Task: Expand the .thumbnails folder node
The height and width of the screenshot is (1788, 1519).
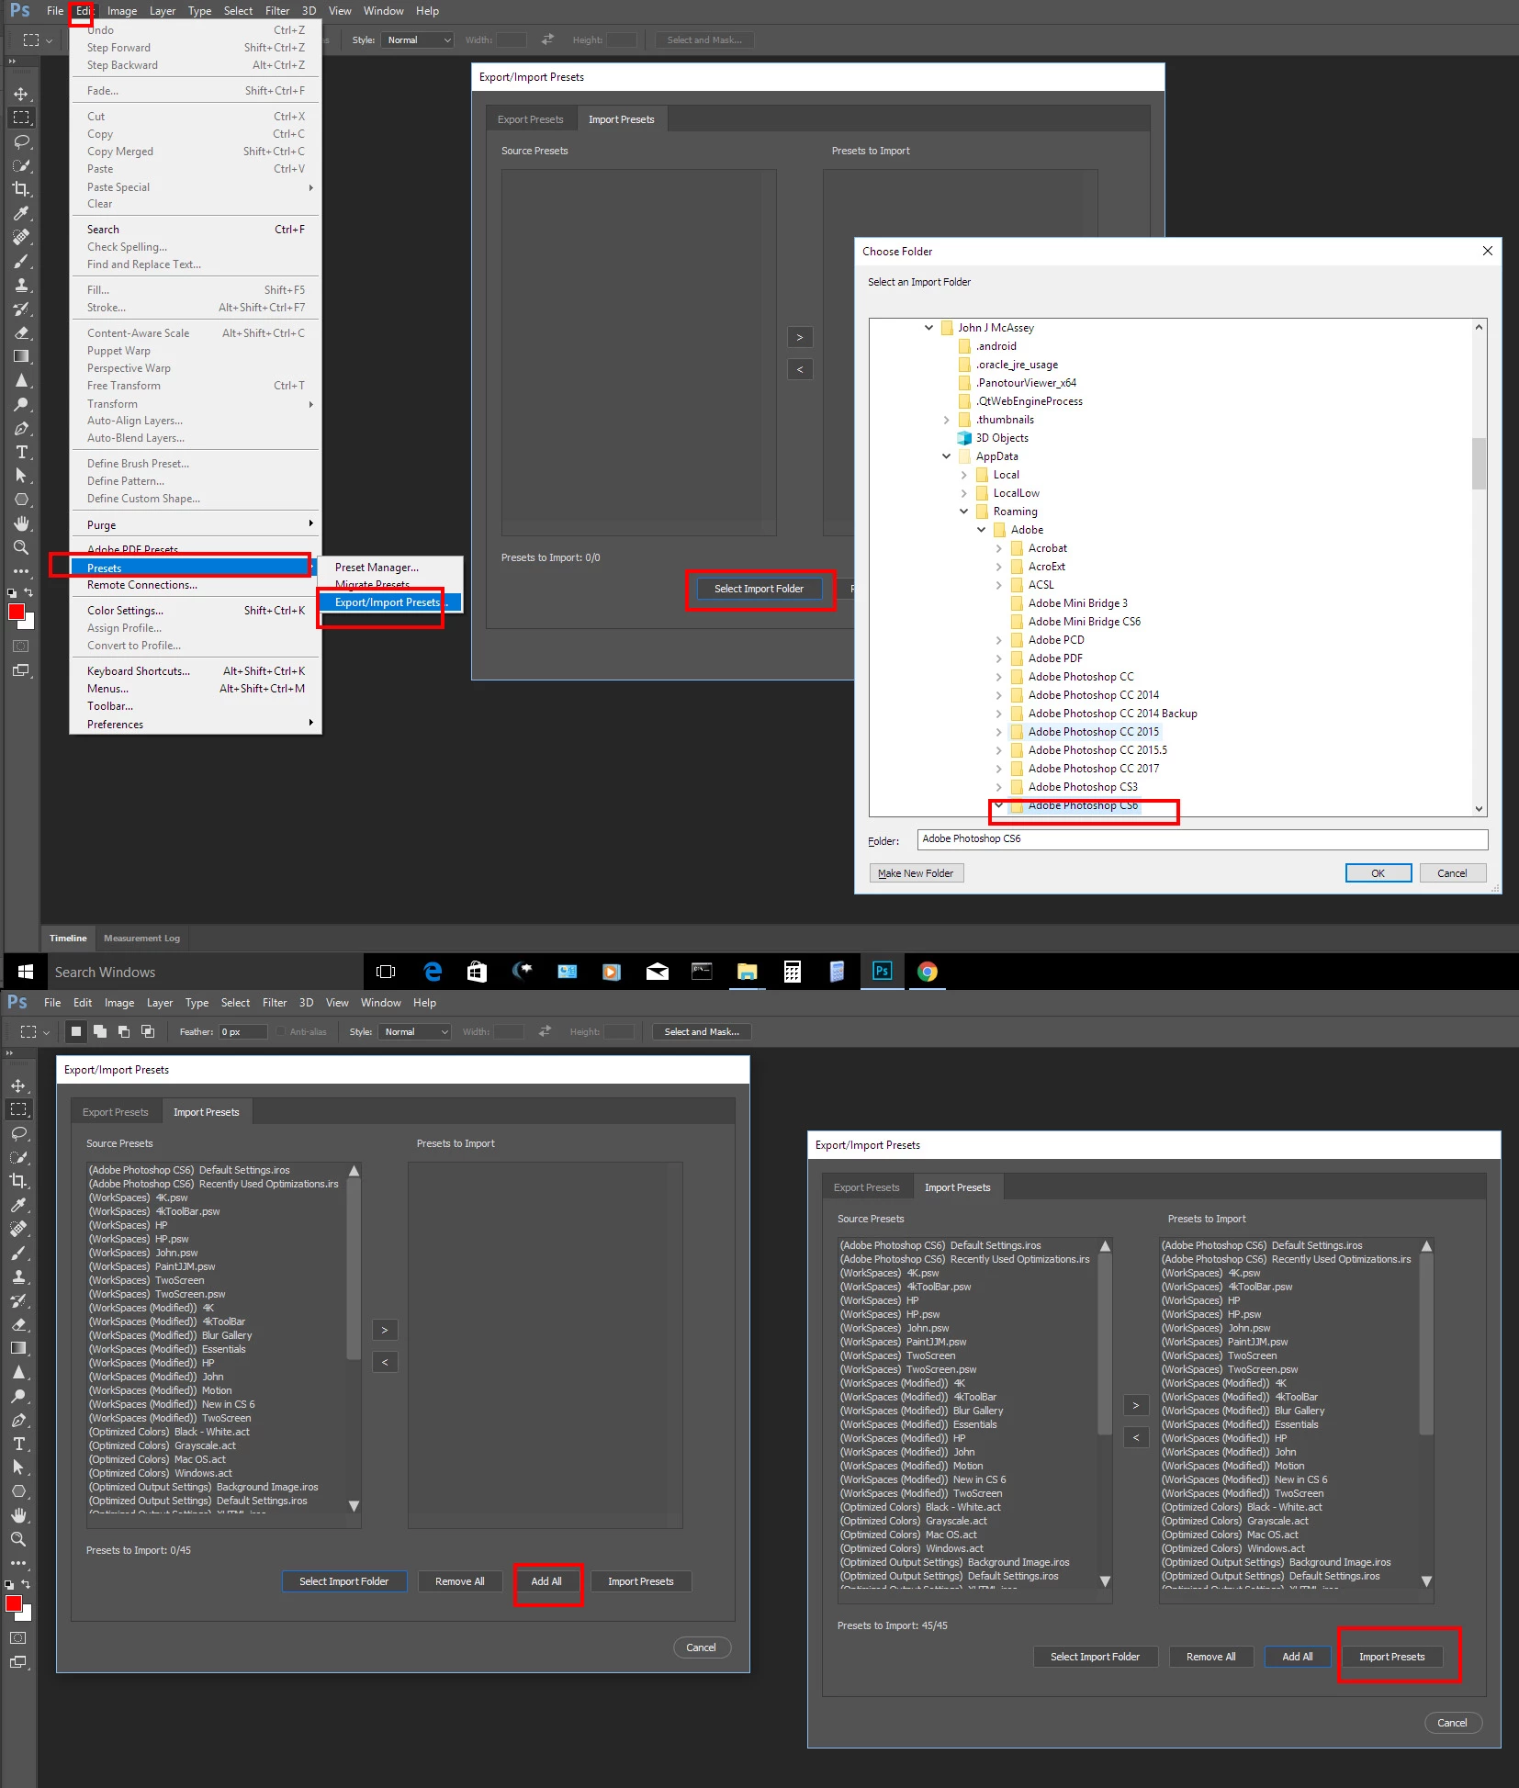Action: [946, 420]
